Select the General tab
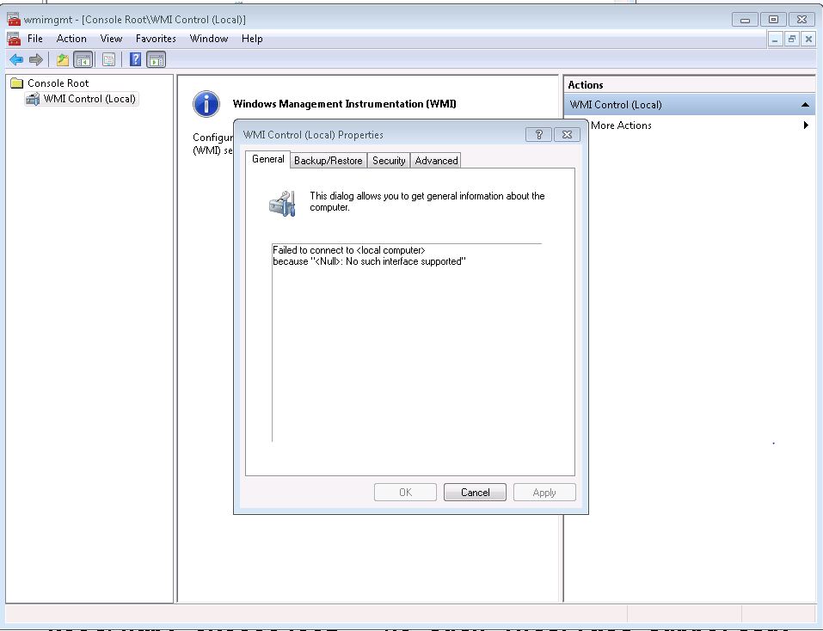The height and width of the screenshot is (631, 823). coord(267,159)
